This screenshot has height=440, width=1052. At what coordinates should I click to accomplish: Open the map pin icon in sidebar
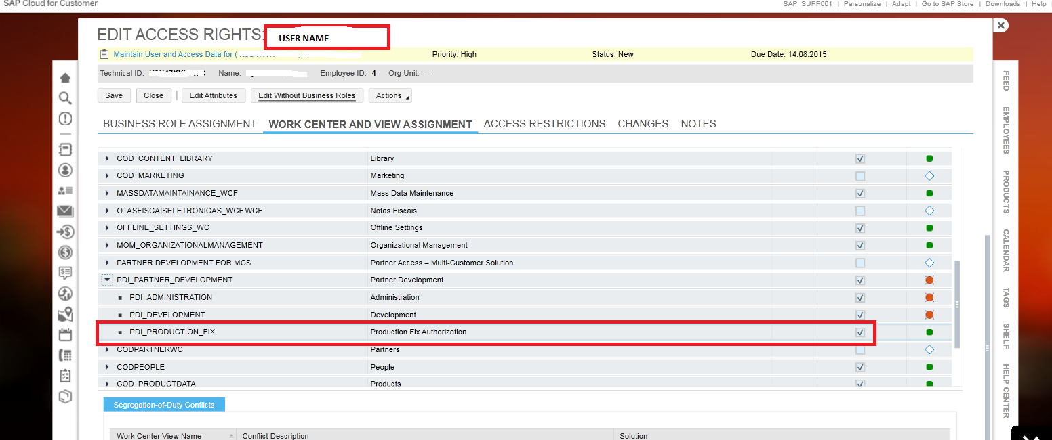pyautogui.click(x=65, y=314)
